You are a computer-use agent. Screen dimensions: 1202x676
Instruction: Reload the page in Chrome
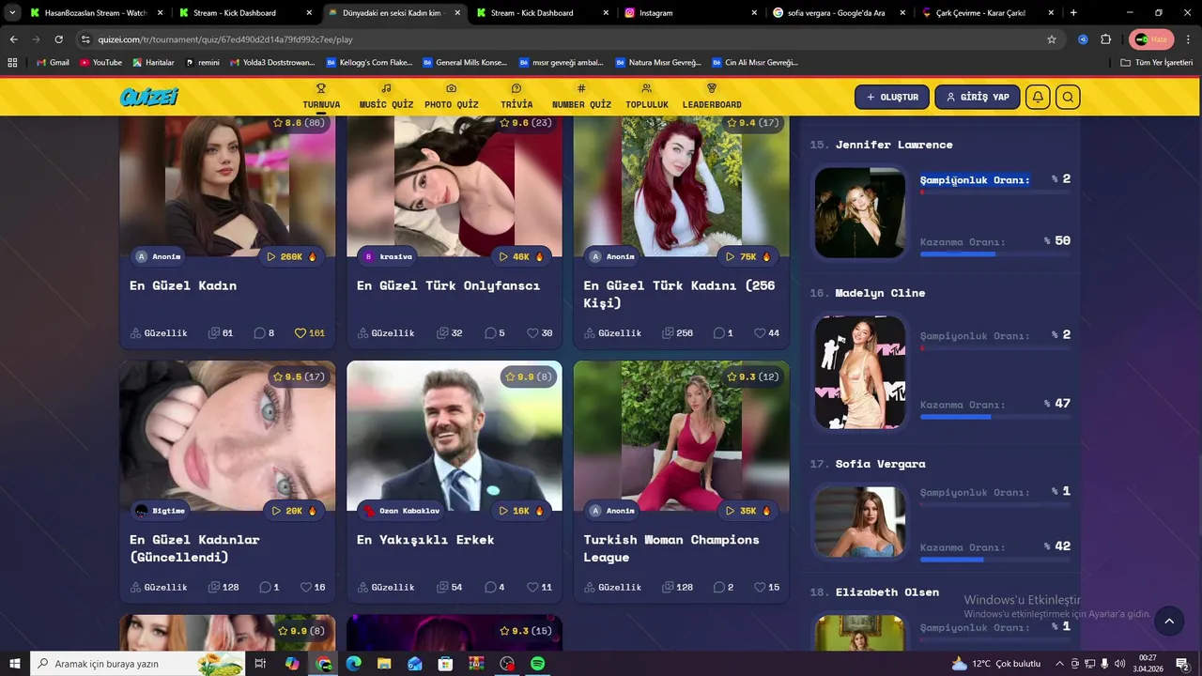(x=58, y=39)
